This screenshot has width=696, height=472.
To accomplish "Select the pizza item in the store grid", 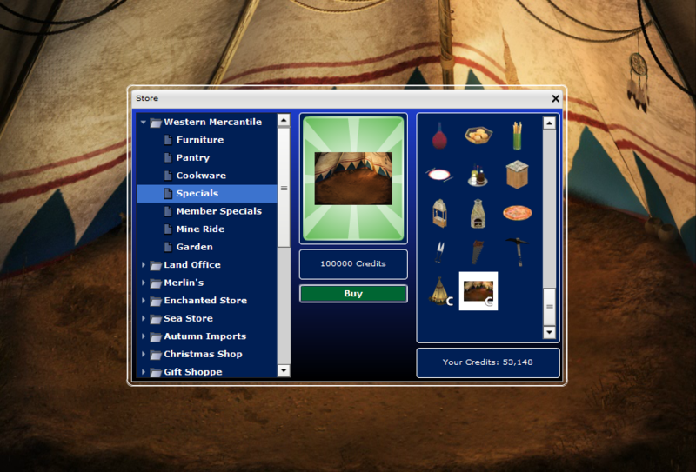I will [517, 212].
